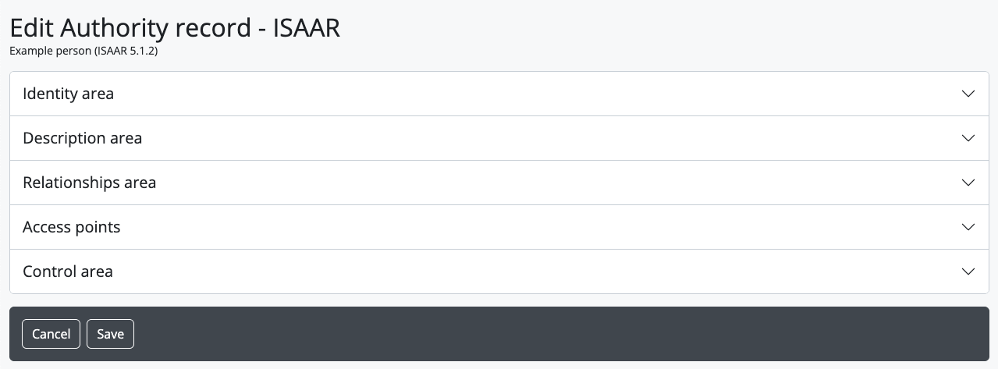Click the chevron icon beside Identity area

pos(968,94)
